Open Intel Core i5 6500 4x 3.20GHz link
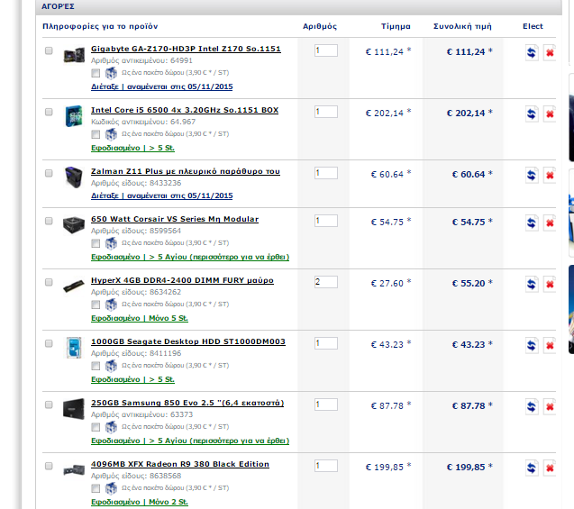Screen dimensions: 574x509 point(185,110)
